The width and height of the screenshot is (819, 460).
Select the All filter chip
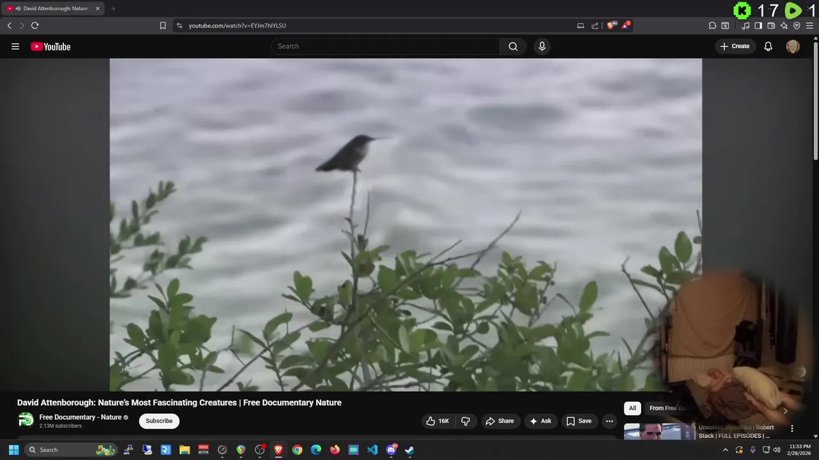(x=632, y=408)
